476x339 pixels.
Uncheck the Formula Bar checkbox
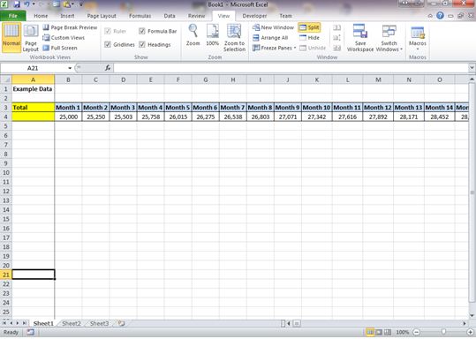pos(142,31)
